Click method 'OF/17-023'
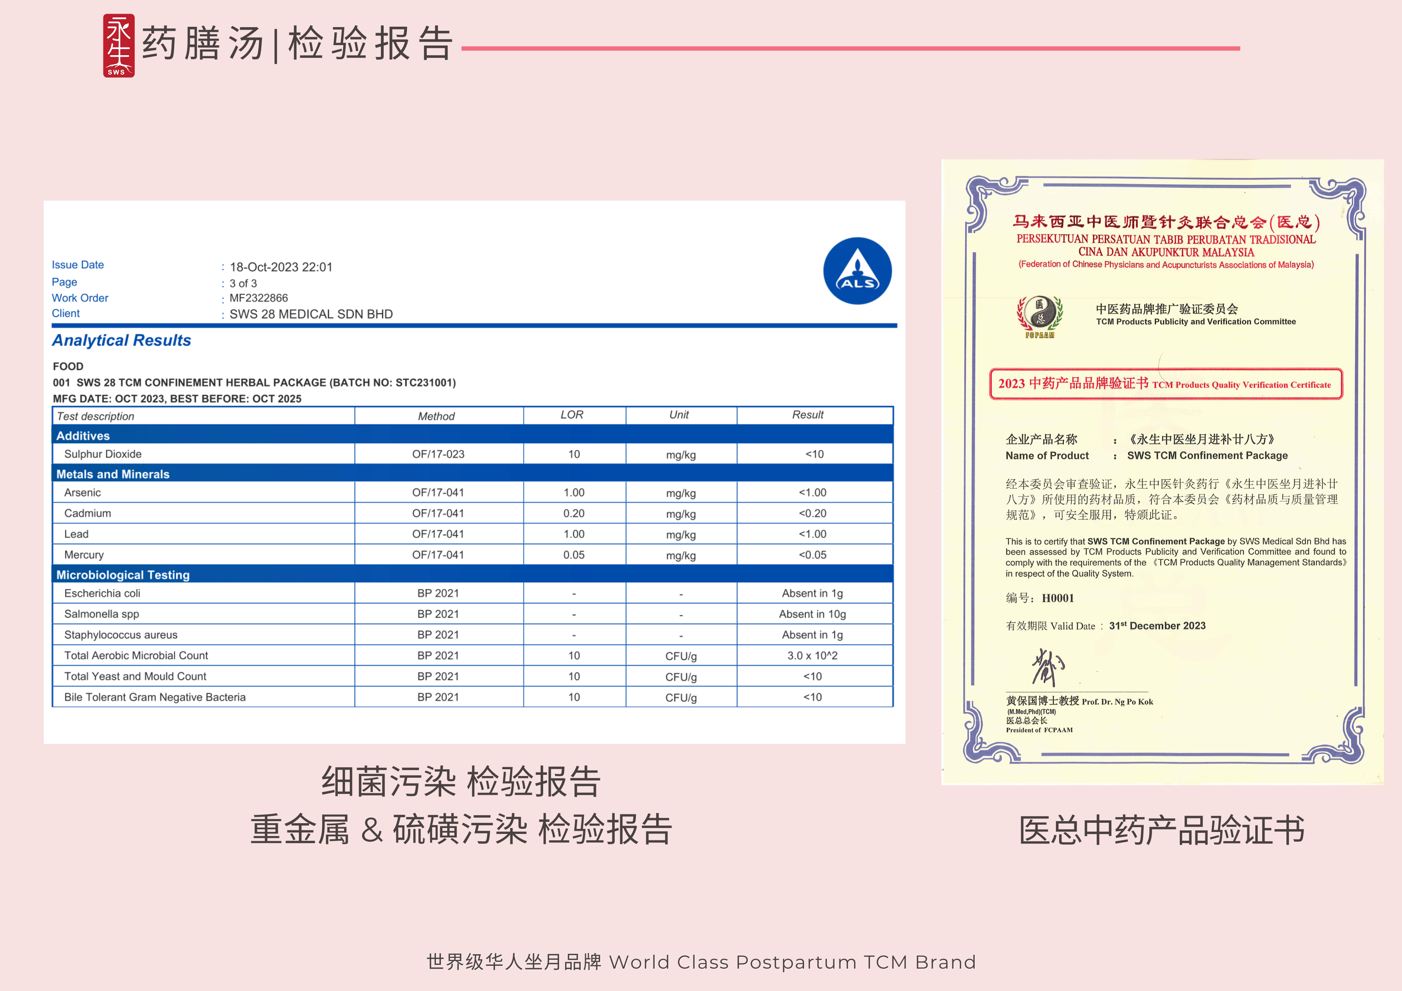The image size is (1402, 991). pyautogui.click(x=438, y=454)
